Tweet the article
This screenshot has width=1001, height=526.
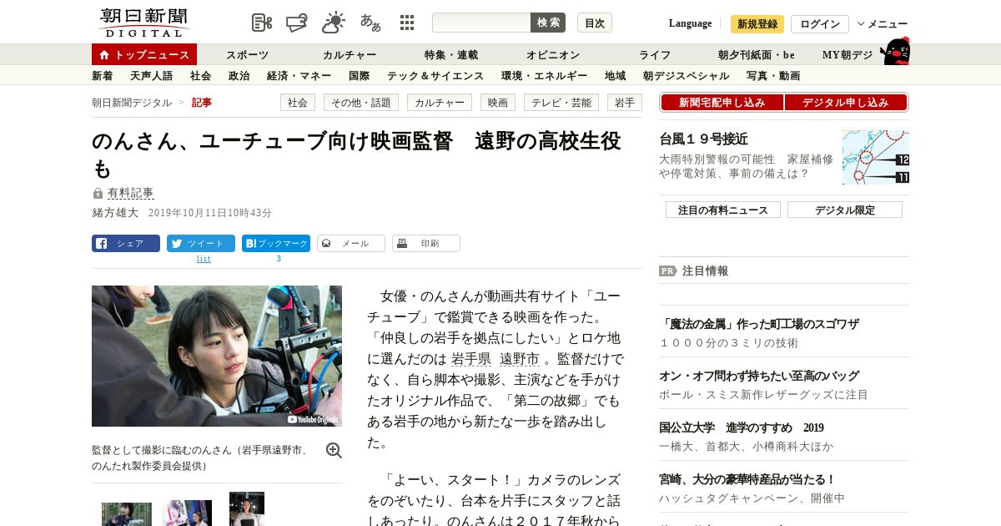pos(201,244)
